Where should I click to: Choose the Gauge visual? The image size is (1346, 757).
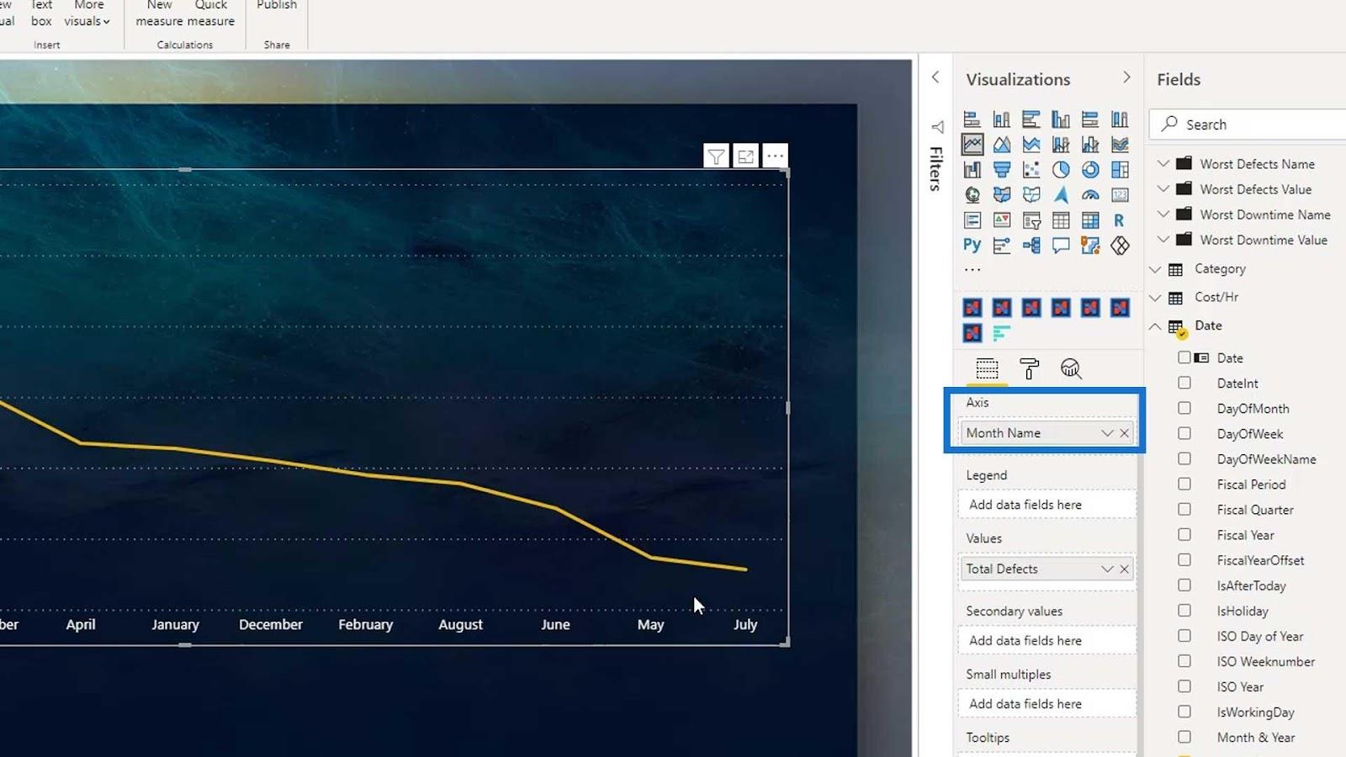(x=1090, y=195)
